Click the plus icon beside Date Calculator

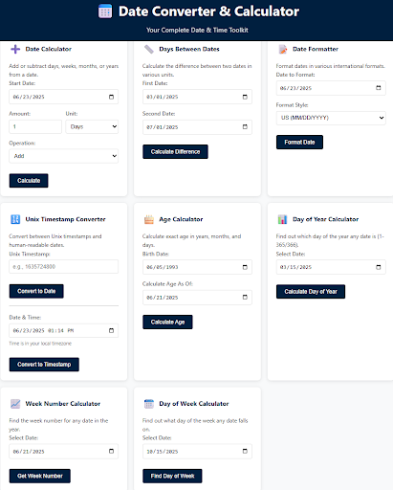[x=15, y=49]
